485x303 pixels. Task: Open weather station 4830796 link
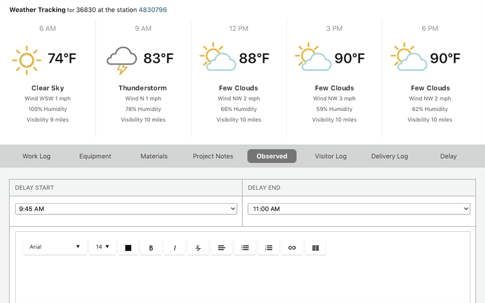point(153,10)
